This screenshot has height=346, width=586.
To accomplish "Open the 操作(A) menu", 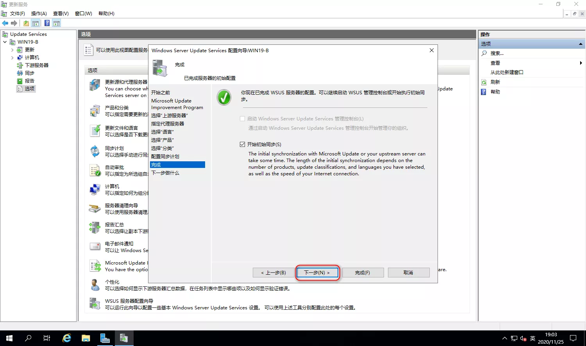I will 39,14.
